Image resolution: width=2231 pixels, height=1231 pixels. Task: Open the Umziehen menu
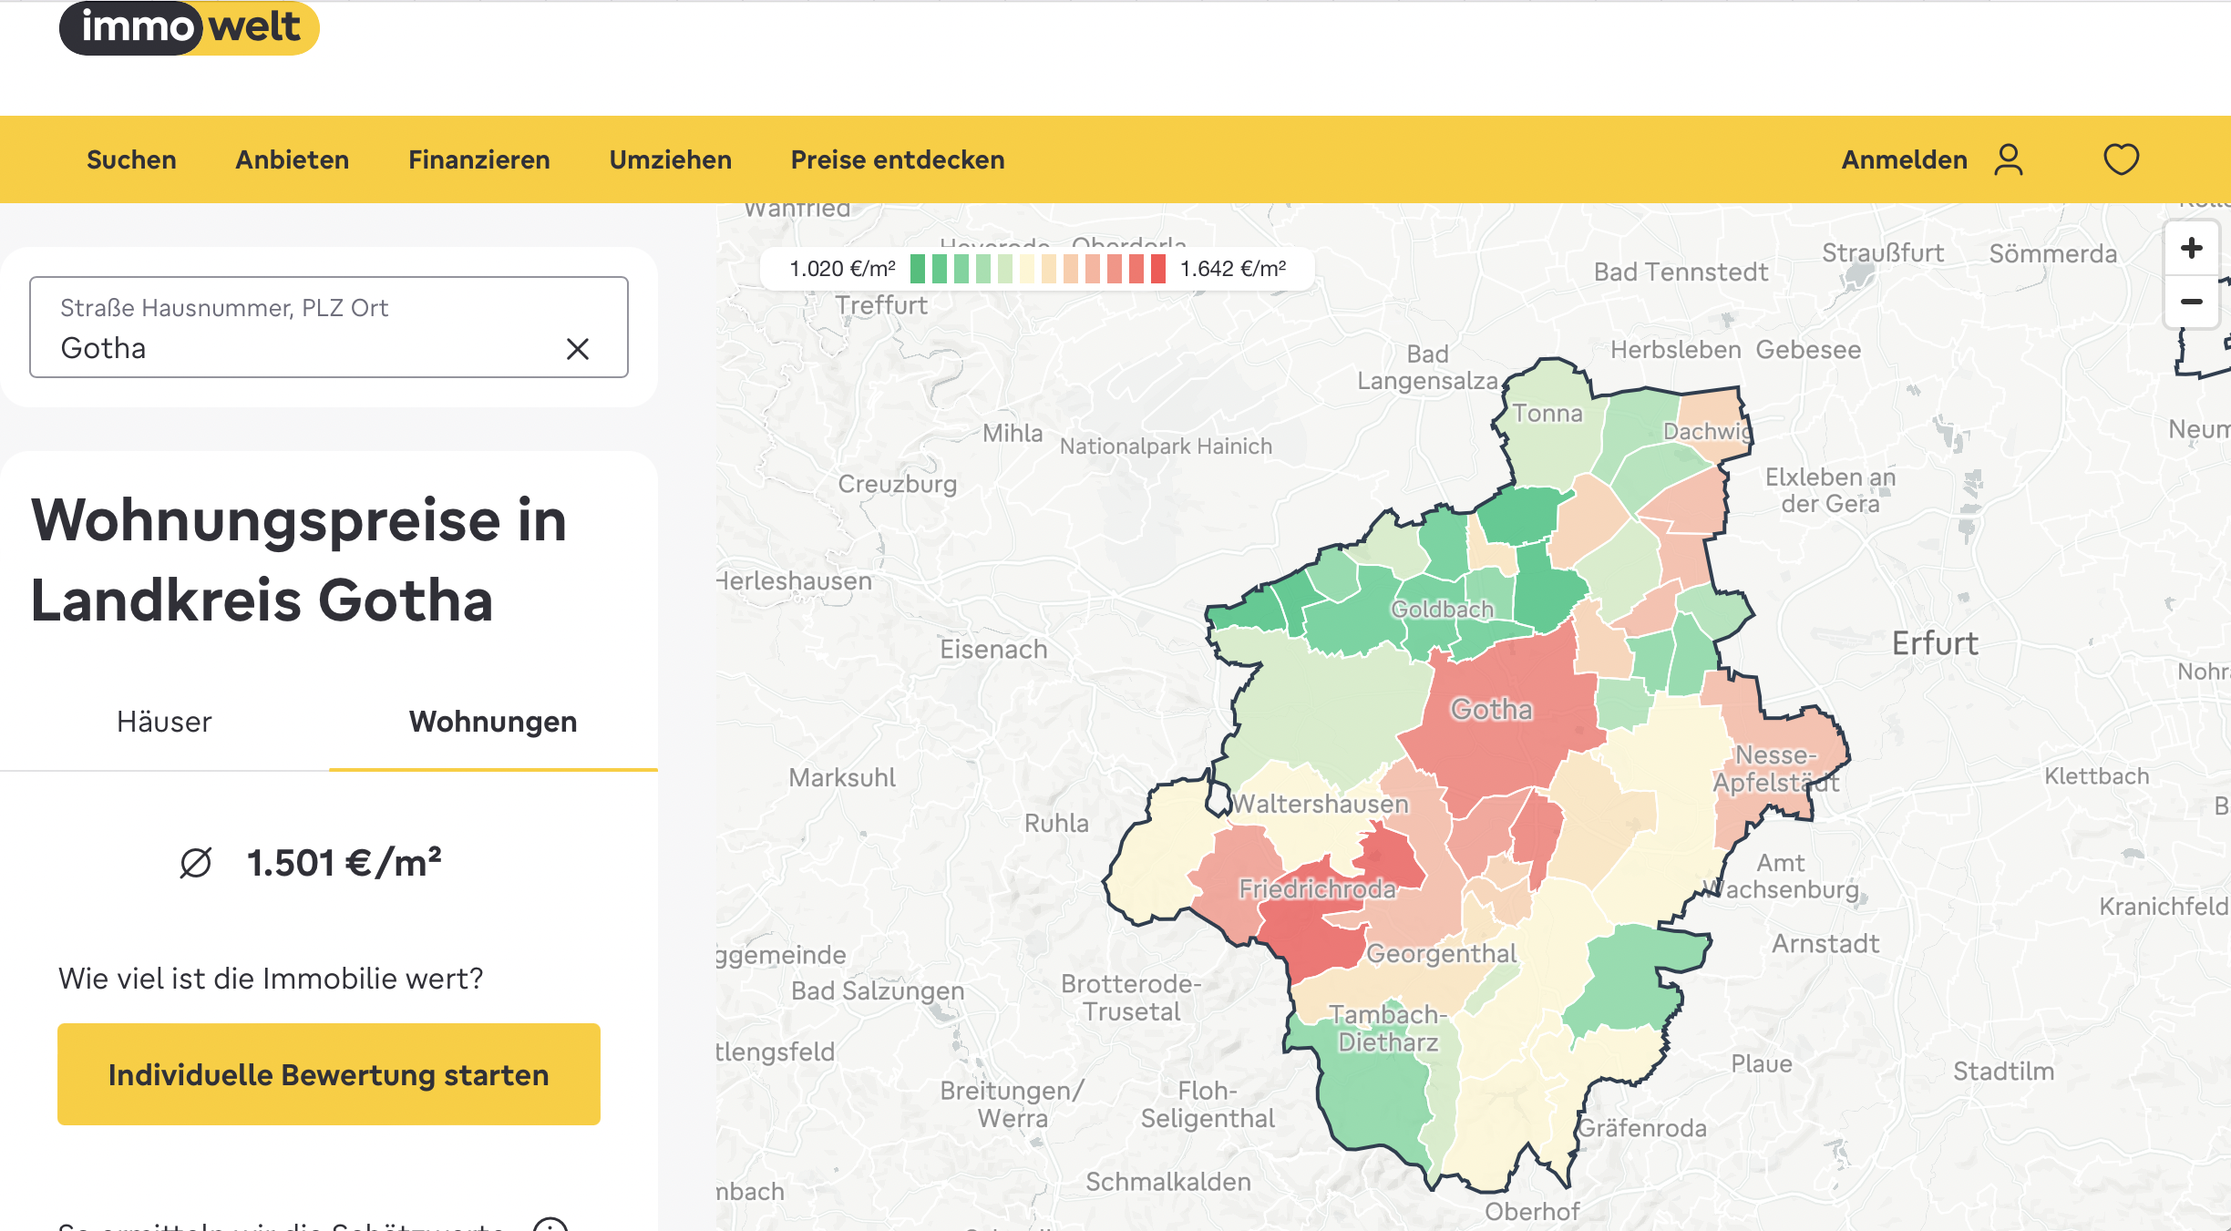(x=671, y=159)
